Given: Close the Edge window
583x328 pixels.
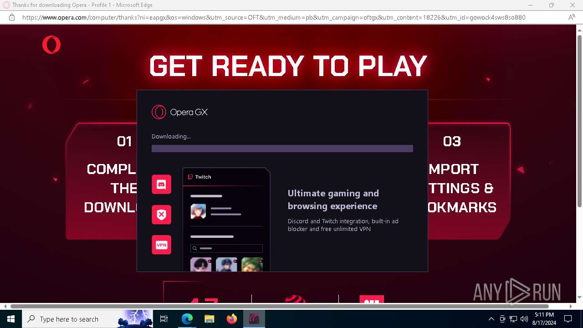Looking at the screenshot, I should pos(573,5).
